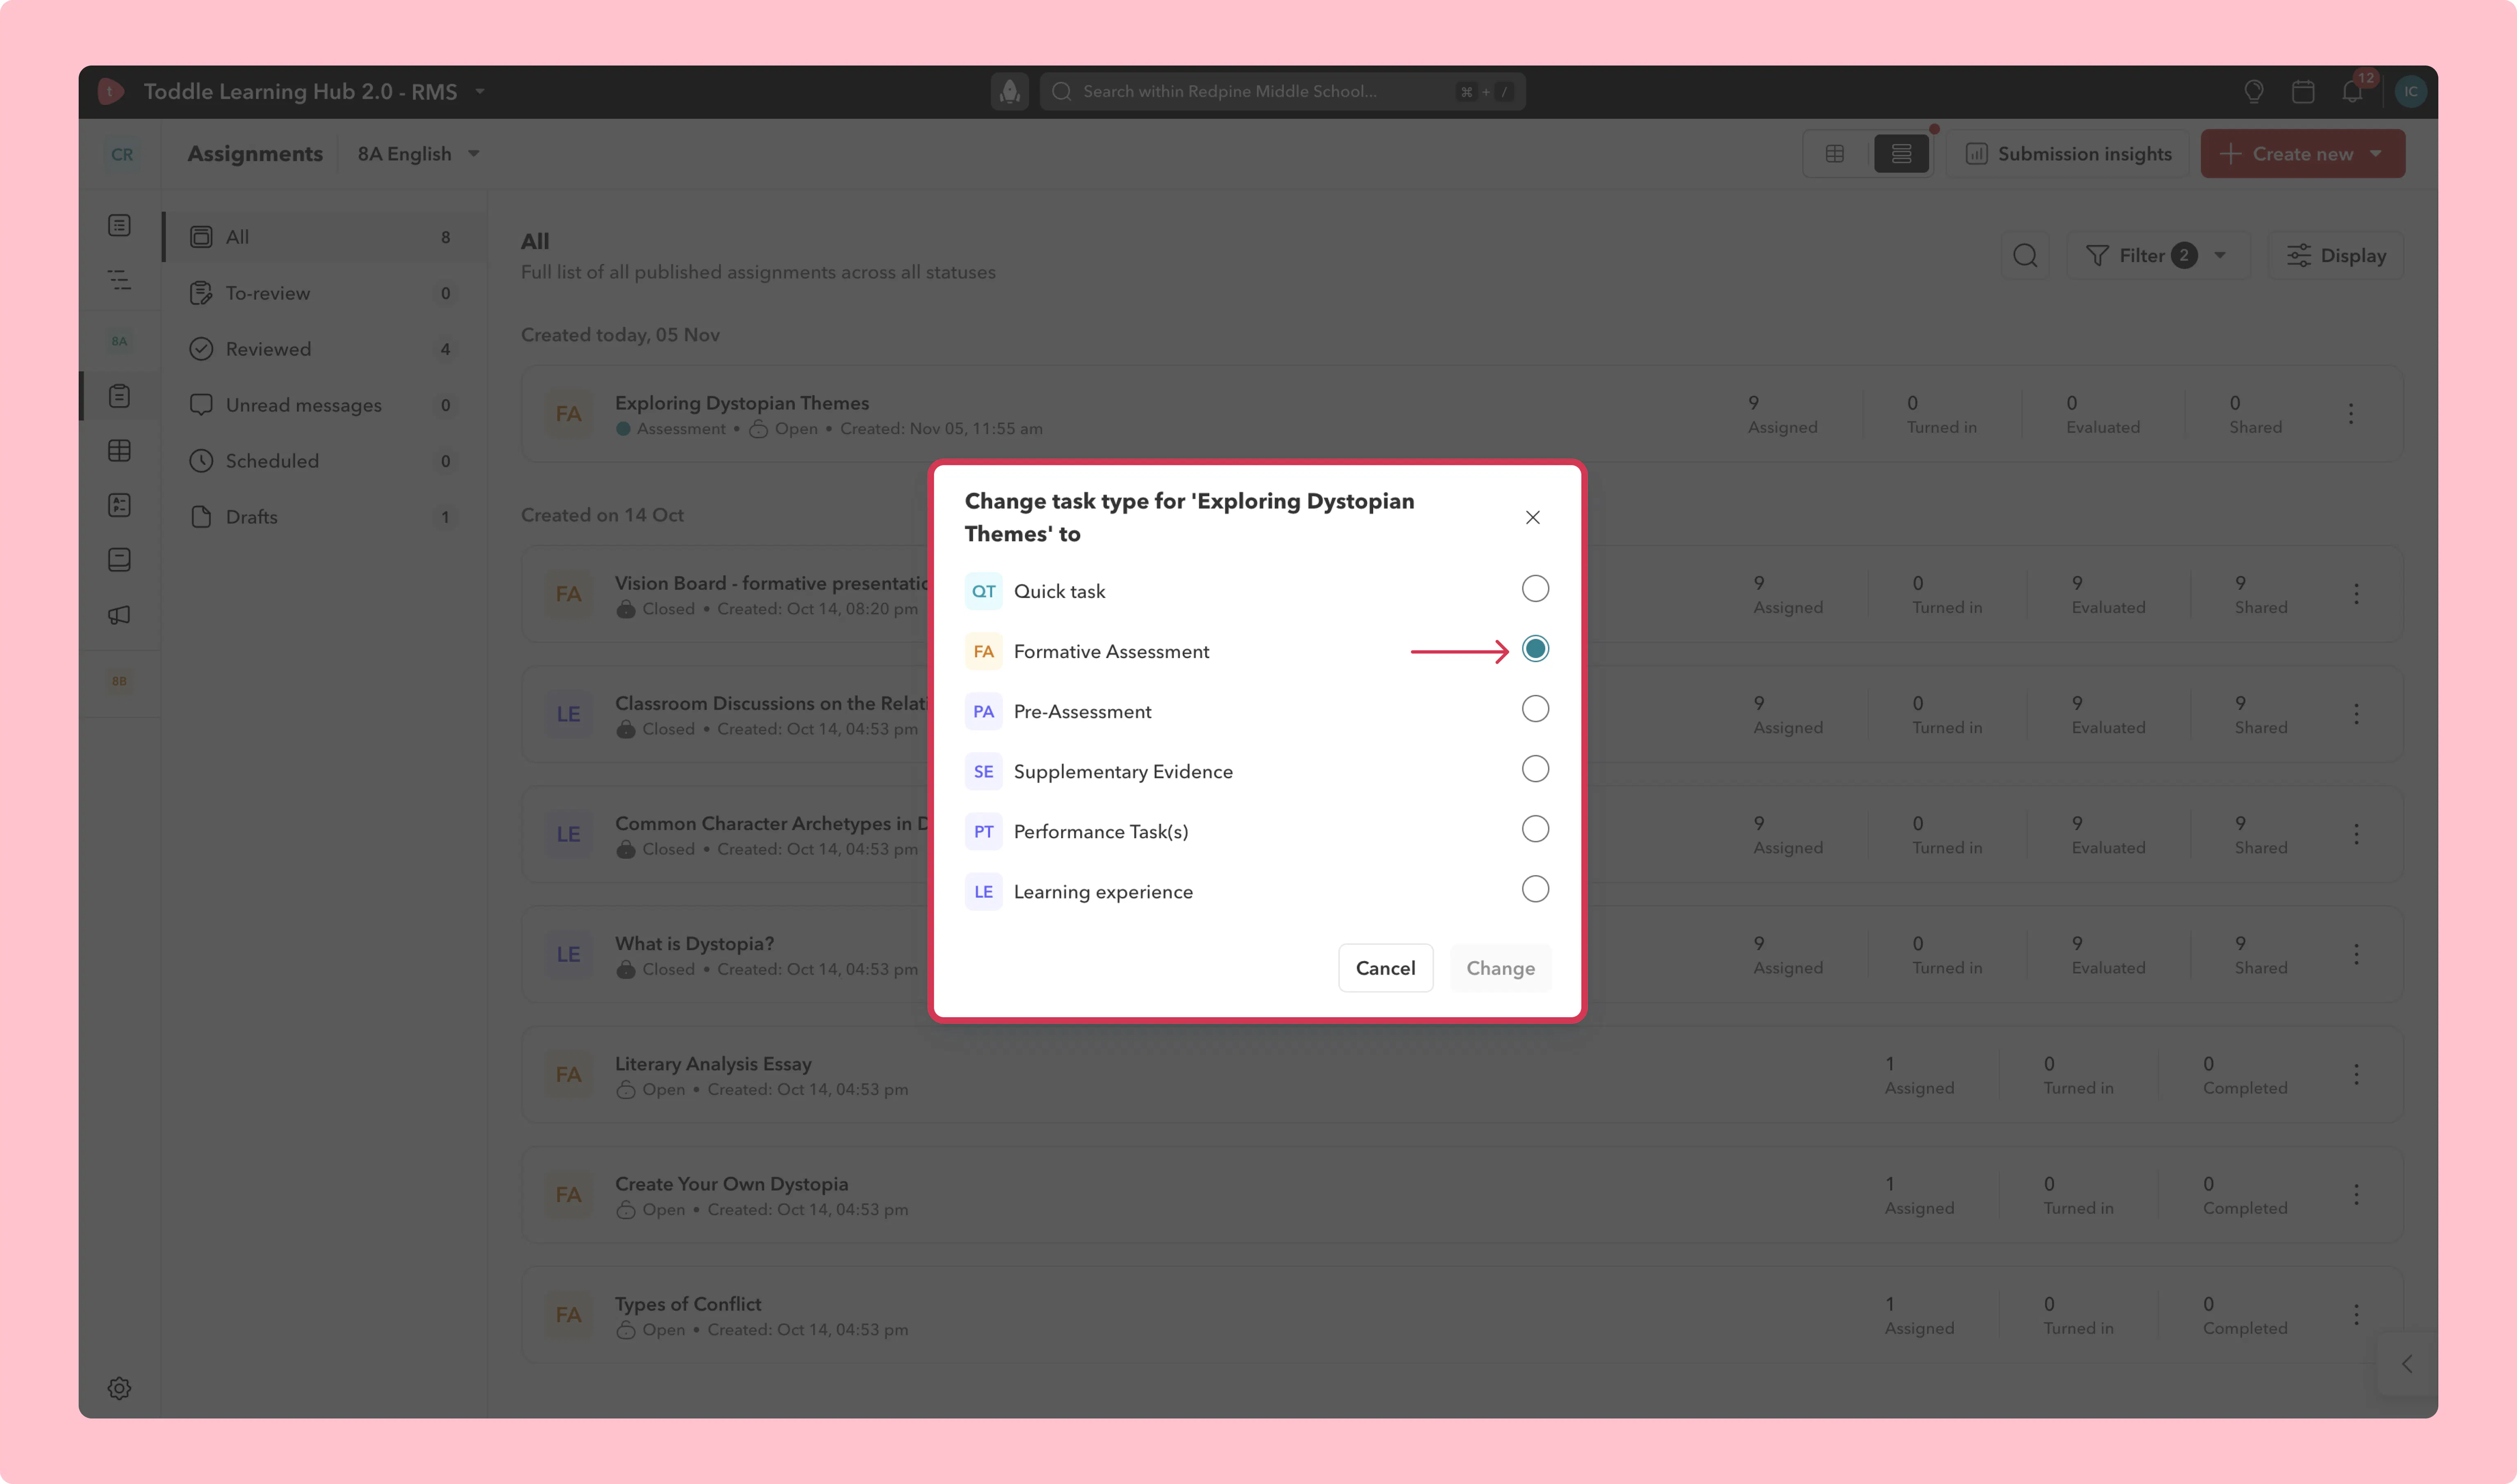The image size is (2517, 1484).
Task: Click the Toddle logo icon
Action: 110,92
